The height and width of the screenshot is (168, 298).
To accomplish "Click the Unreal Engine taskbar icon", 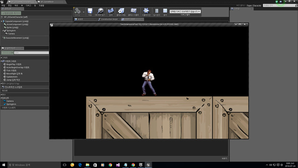I will tap(148, 165).
